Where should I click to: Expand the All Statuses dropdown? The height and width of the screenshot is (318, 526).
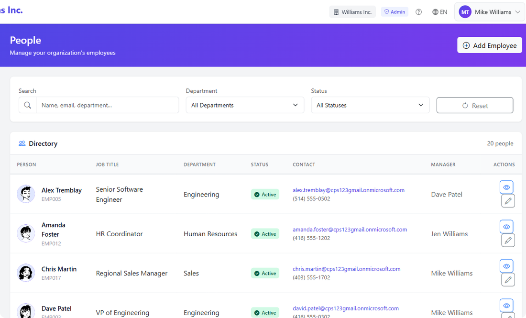pyautogui.click(x=370, y=105)
